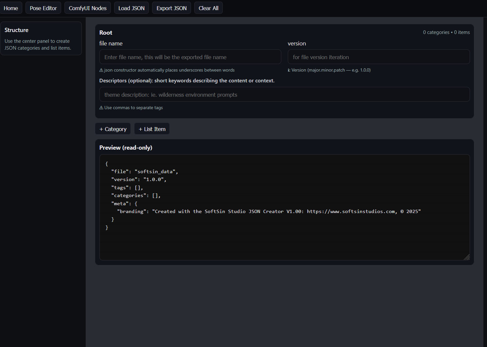Click the warning icon beside the underscores hint
Viewport: 487px width, 347px height.
101,70
